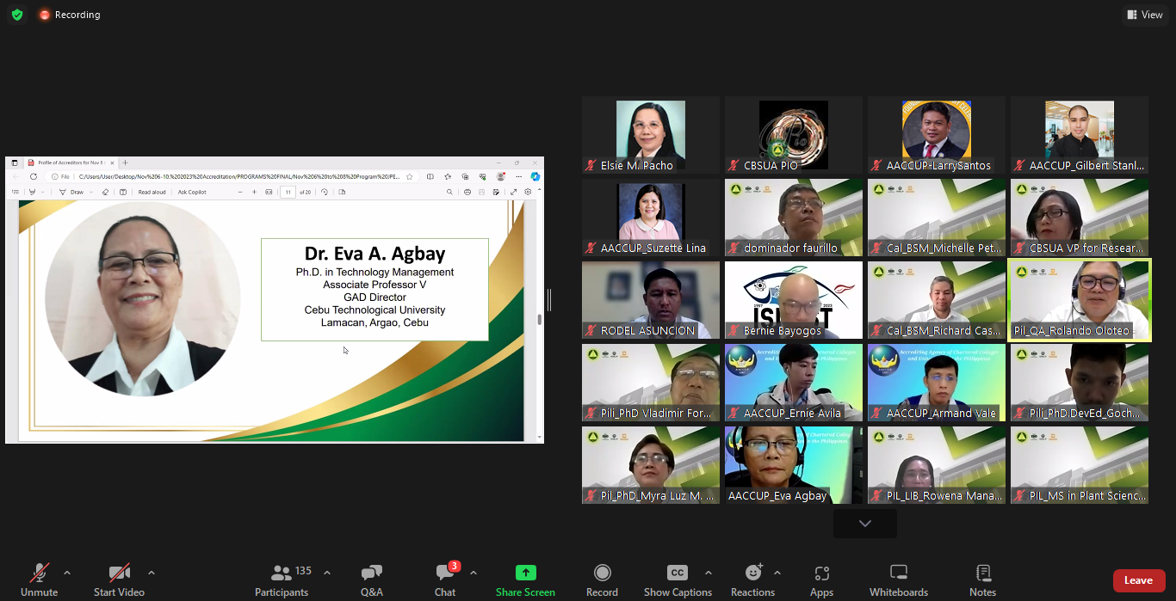
Task: Open the Participants panel
Action: (282, 580)
